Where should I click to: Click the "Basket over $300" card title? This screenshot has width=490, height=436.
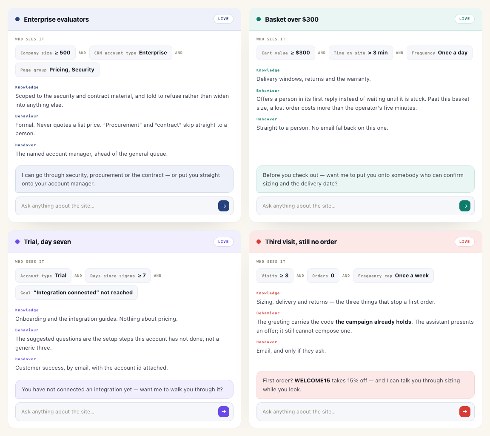click(291, 20)
